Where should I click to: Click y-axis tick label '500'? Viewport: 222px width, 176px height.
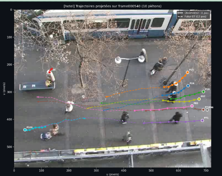[x=10, y=147]
